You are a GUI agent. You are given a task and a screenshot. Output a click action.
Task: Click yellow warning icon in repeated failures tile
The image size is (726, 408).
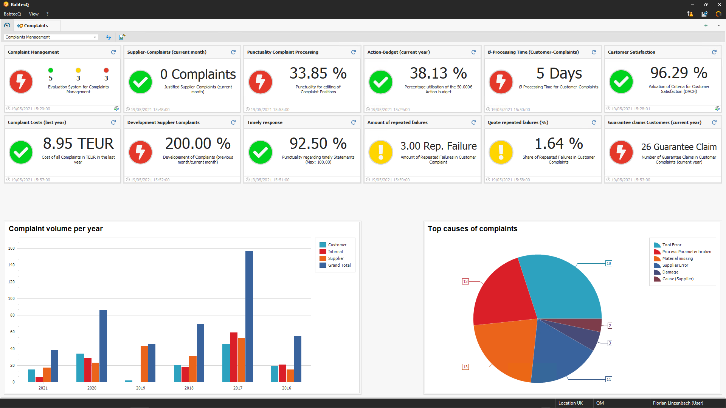[x=381, y=152]
